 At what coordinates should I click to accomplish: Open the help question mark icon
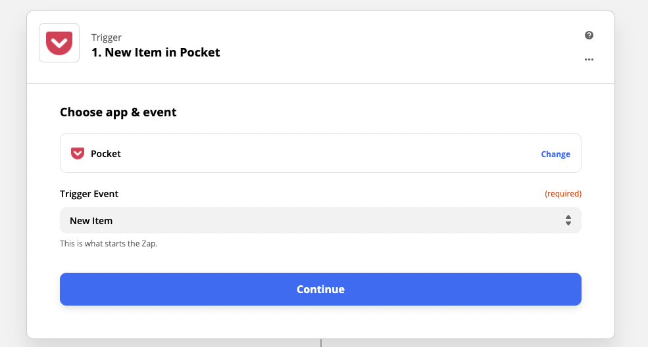tap(589, 35)
